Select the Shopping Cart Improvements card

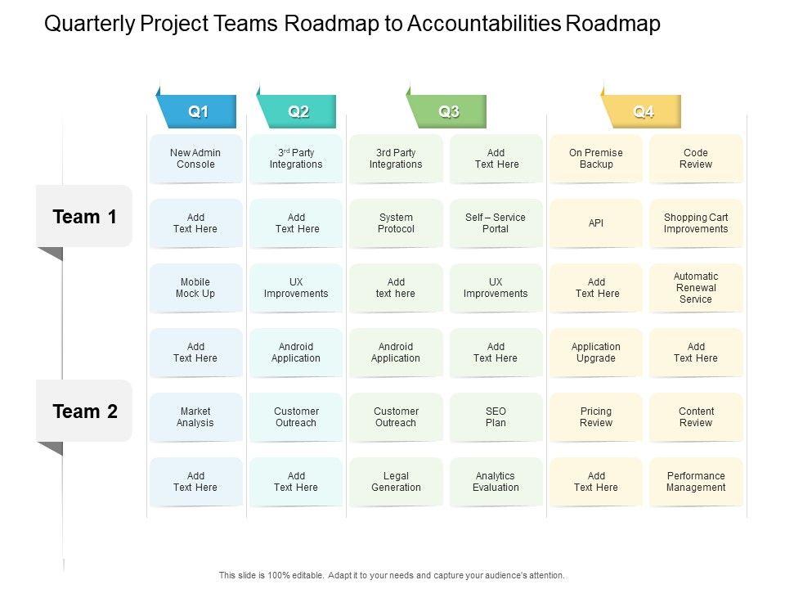click(696, 223)
